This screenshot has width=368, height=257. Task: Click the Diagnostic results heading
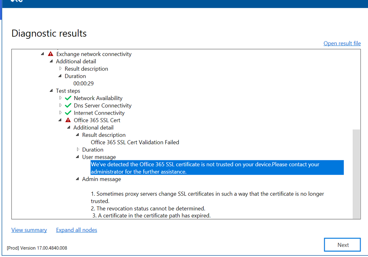coord(49,33)
